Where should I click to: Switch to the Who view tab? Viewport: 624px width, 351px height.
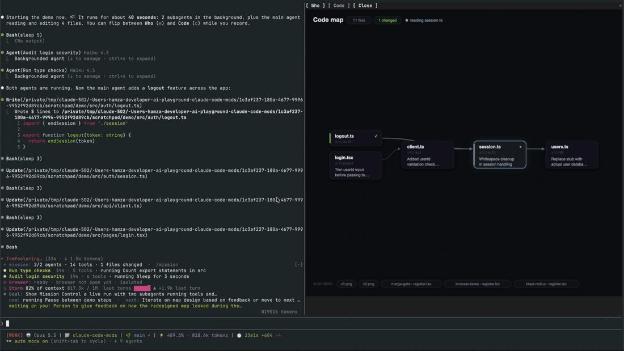coord(315,6)
